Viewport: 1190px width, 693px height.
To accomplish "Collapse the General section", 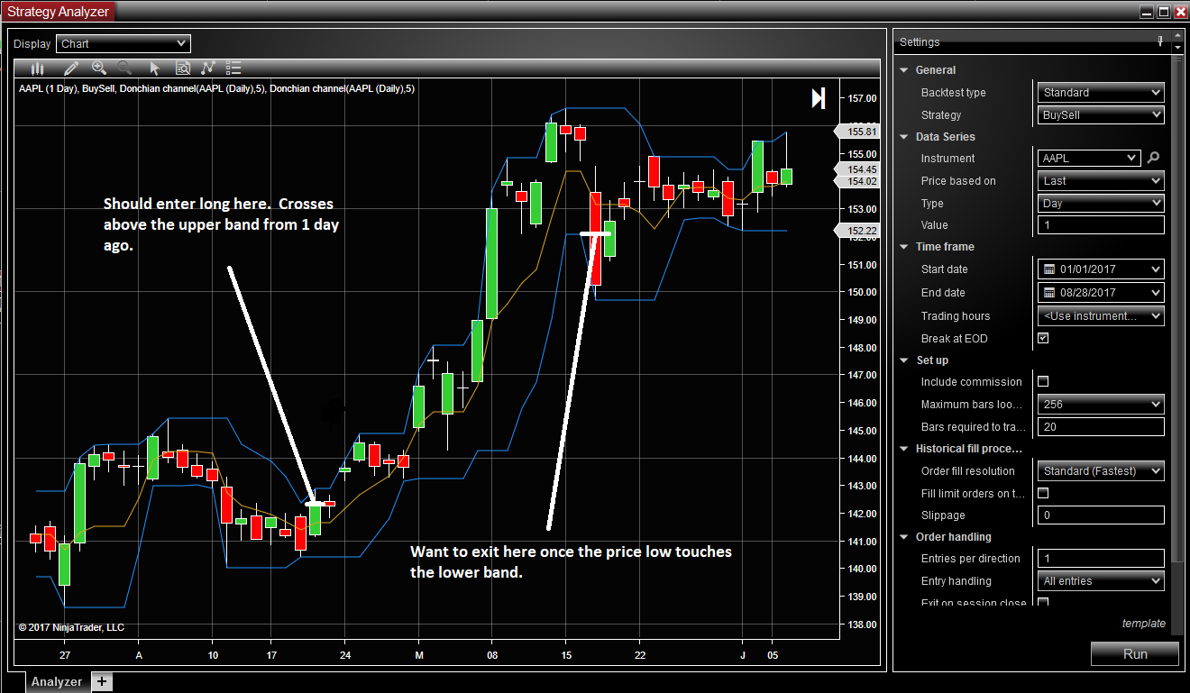I will tap(904, 70).
